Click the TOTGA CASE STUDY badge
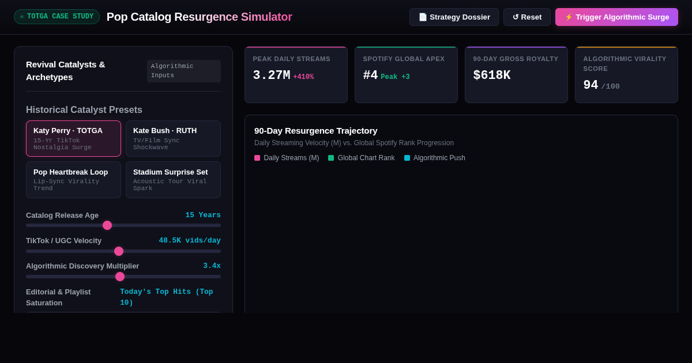 click(57, 17)
